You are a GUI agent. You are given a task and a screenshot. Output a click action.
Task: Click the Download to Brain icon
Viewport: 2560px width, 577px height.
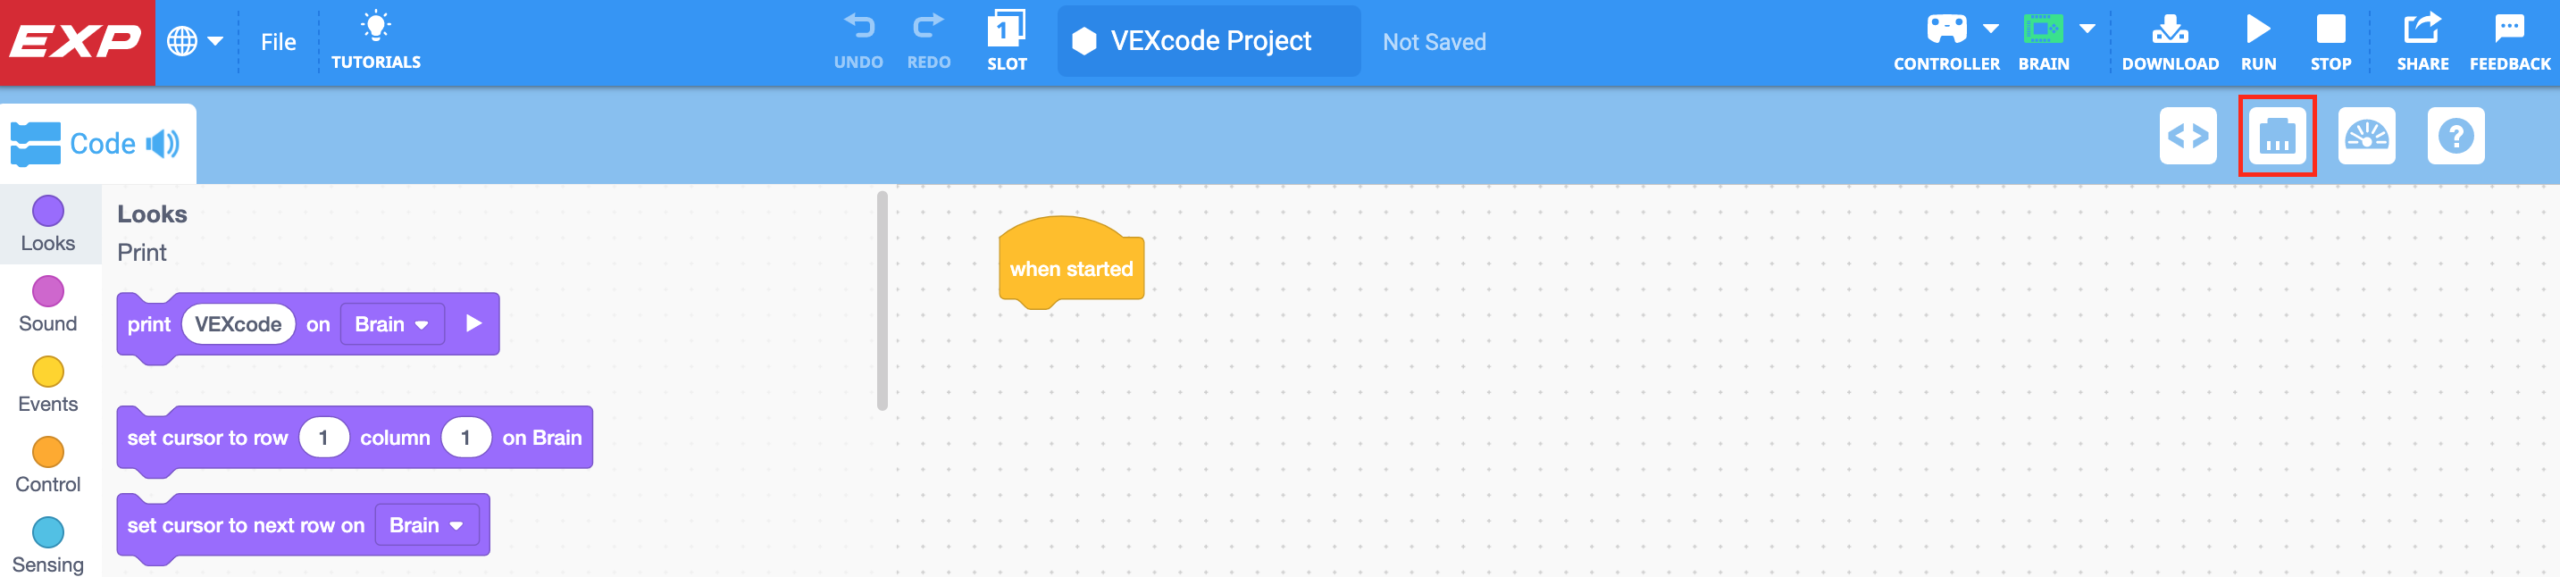(x=2171, y=39)
